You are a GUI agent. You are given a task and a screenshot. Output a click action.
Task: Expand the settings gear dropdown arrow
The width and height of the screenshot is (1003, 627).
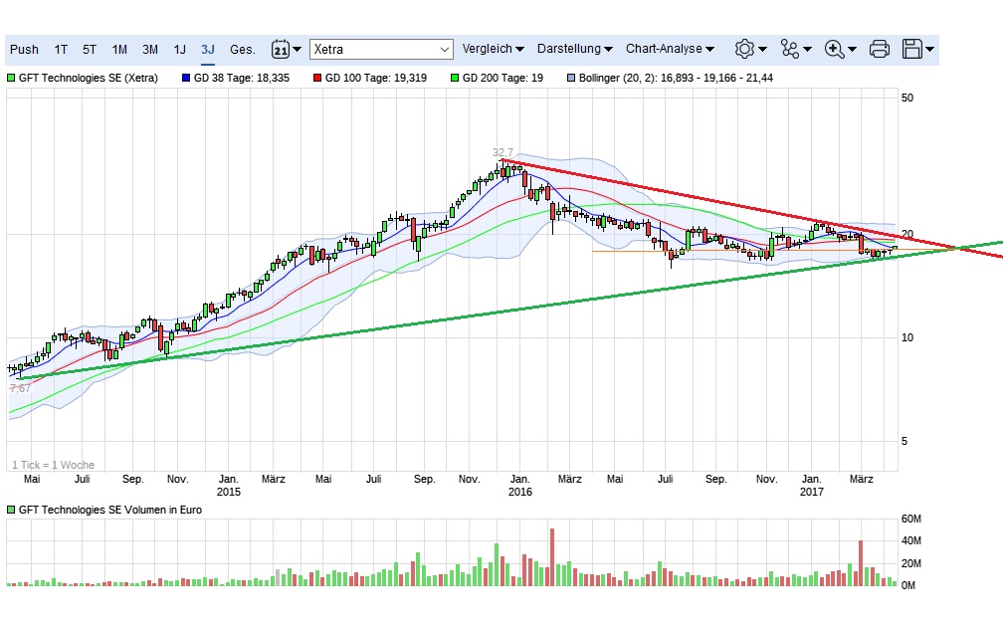tap(762, 50)
